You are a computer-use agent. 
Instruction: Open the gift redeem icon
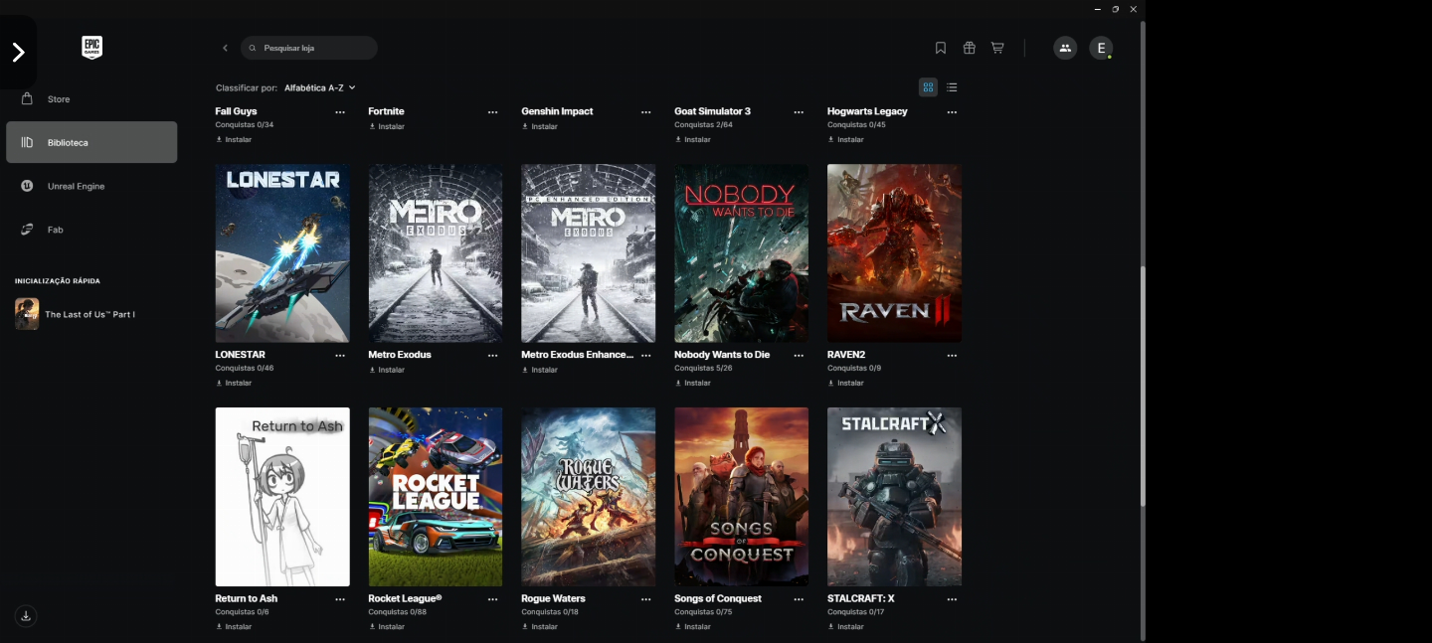click(x=969, y=48)
